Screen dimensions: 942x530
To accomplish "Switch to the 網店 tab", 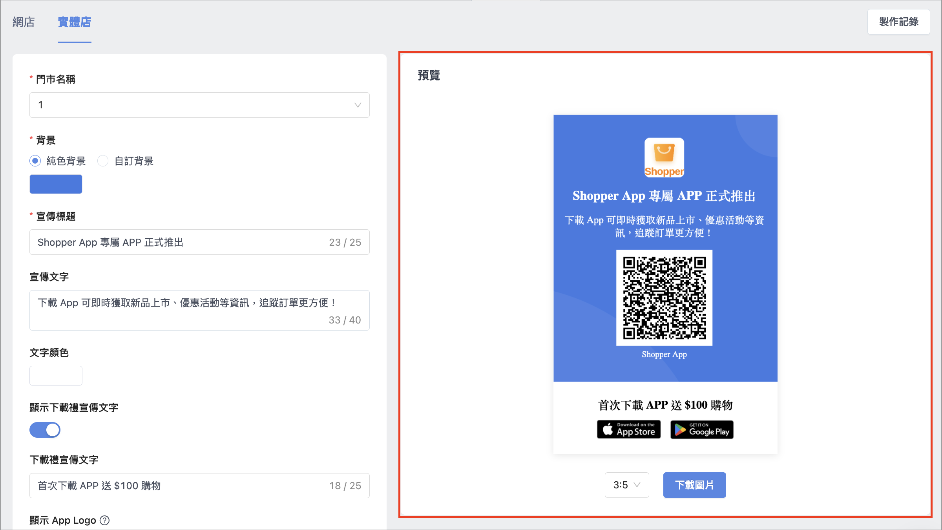I will click(24, 22).
